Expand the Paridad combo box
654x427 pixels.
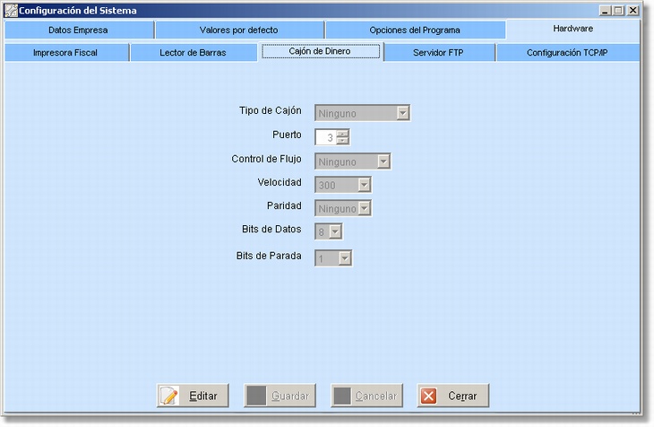click(x=364, y=208)
